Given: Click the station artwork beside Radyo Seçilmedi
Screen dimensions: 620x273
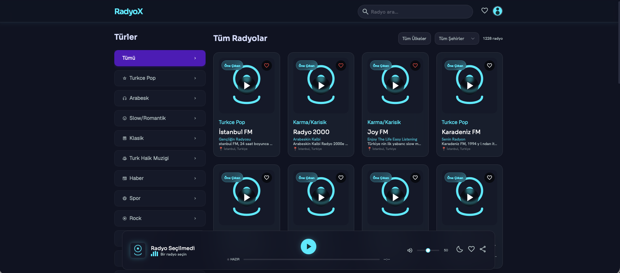Looking at the screenshot, I should coord(138,250).
